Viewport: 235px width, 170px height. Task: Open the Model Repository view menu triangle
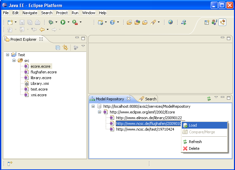[x=216, y=97]
